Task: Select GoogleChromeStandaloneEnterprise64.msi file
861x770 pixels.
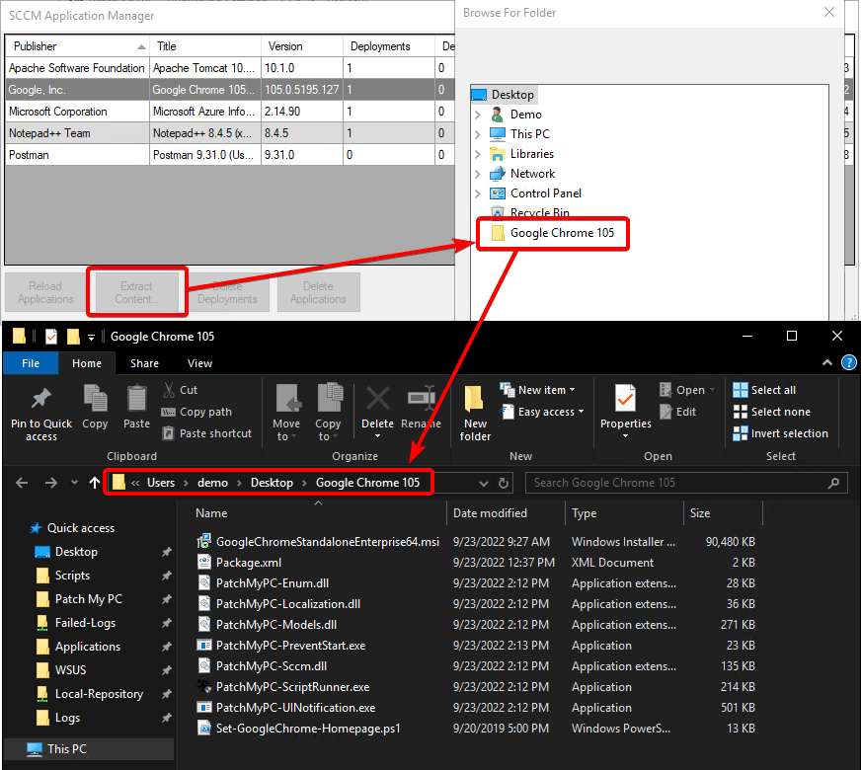Action: click(x=327, y=542)
